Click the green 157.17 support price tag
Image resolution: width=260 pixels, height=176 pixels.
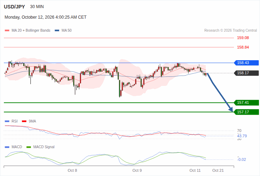click(x=246, y=112)
